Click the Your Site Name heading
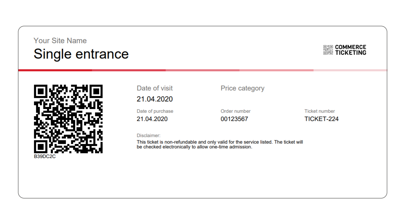The width and height of the screenshot is (406, 220). coord(60,41)
